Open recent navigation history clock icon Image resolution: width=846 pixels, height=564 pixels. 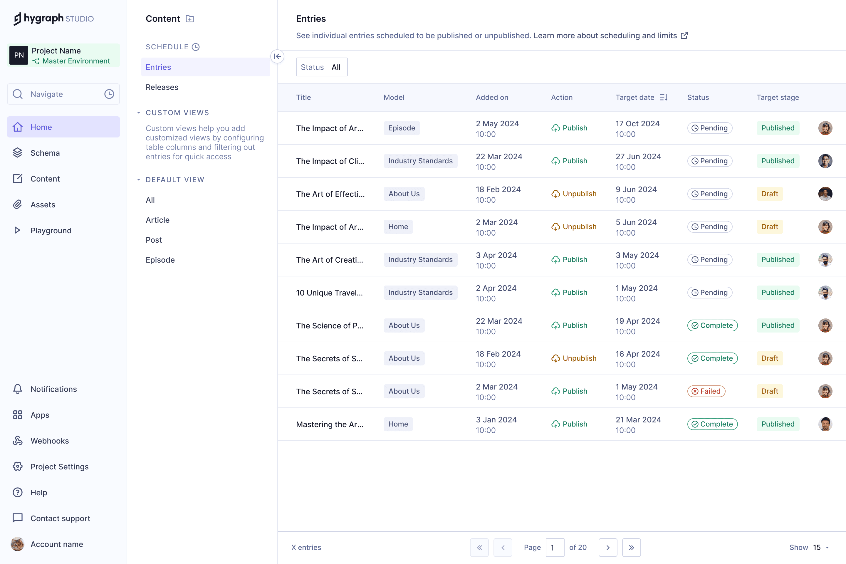click(109, 94)
